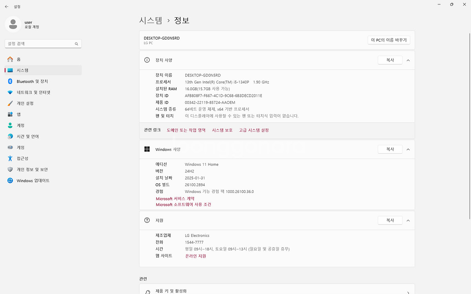Open 온라인 지원 website link
The width and height of the screenshot is (471, 294).
point(195,256)
